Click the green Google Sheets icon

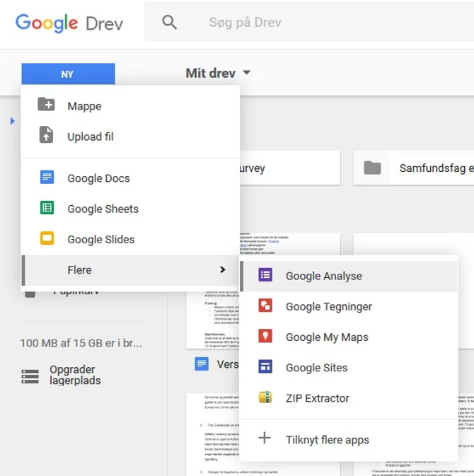pos(47,208)
